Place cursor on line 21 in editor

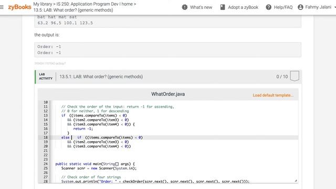[x=174, y=151]
